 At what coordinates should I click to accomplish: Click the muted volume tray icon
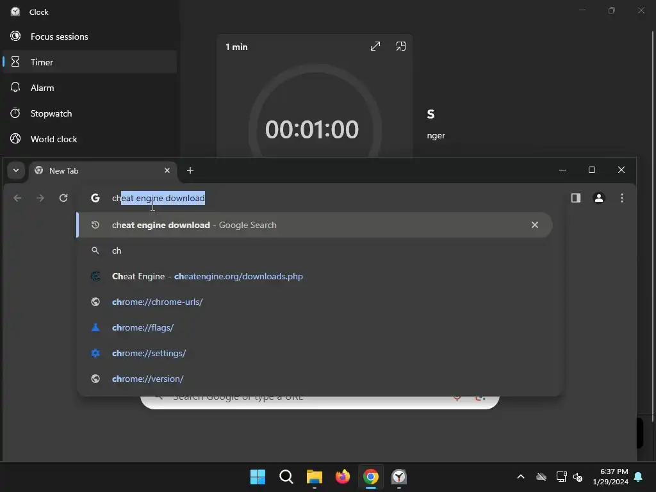pos(578,477)
